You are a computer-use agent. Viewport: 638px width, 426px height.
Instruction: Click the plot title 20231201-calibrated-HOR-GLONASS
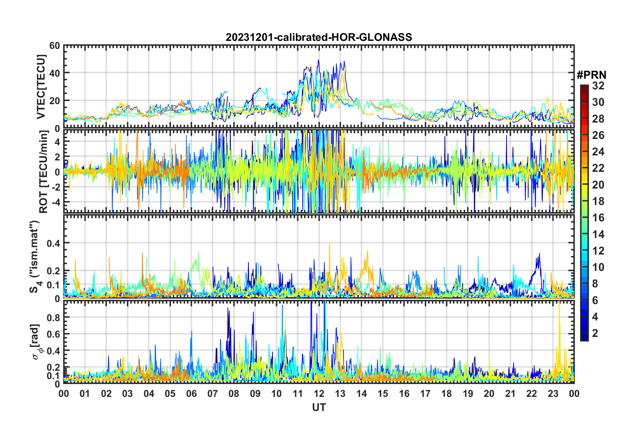click(319, 37)
